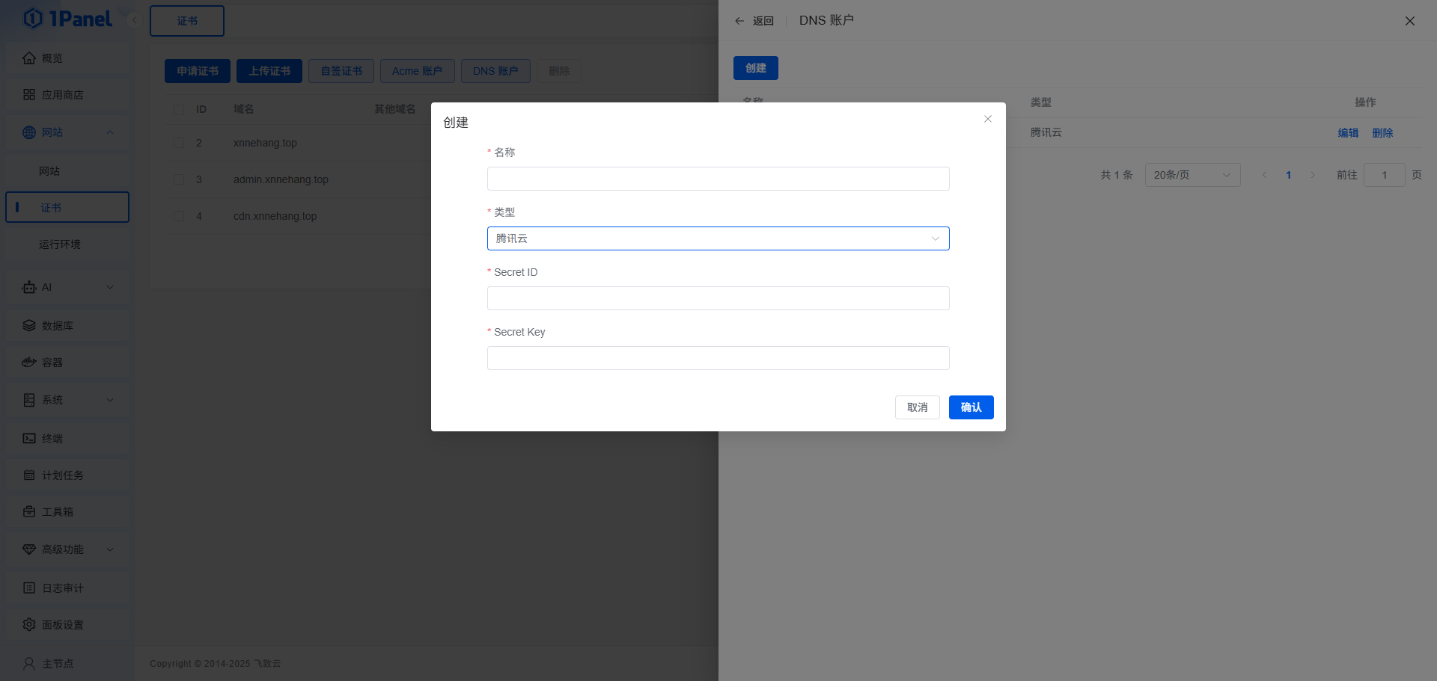Open the 类型 provider dropdown showing 腾讯云
1437x681 pixels.
pyautogui.click(x=718, y=238)
